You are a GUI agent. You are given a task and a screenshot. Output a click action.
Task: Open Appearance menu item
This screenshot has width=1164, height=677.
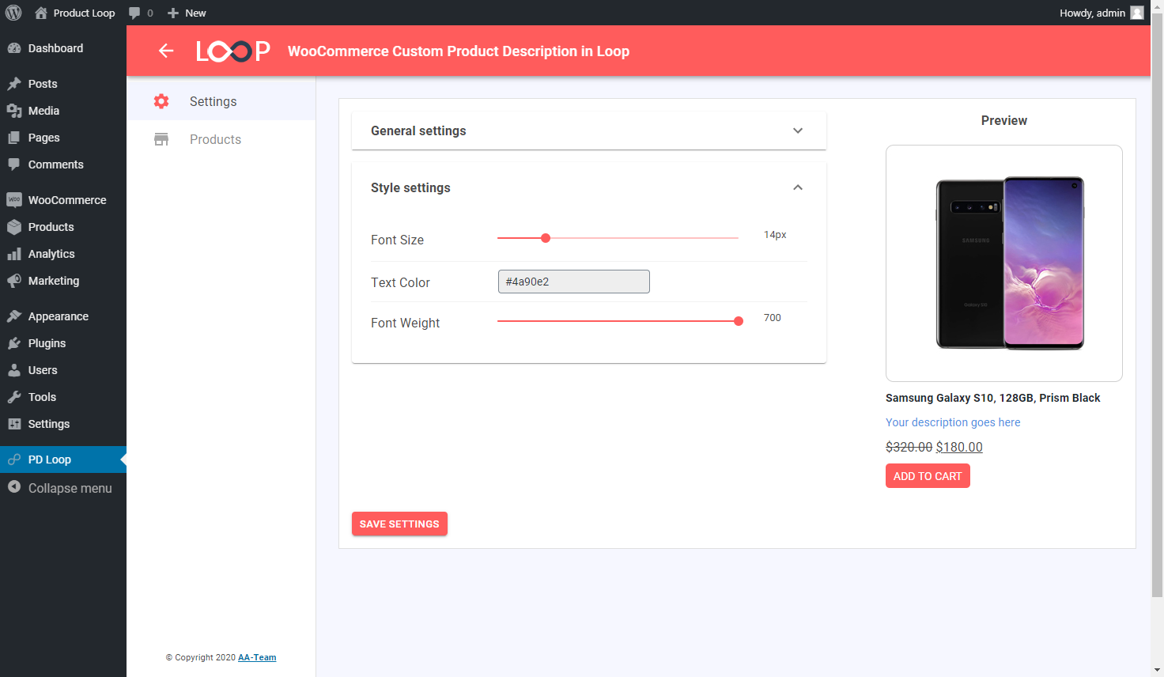63,316
